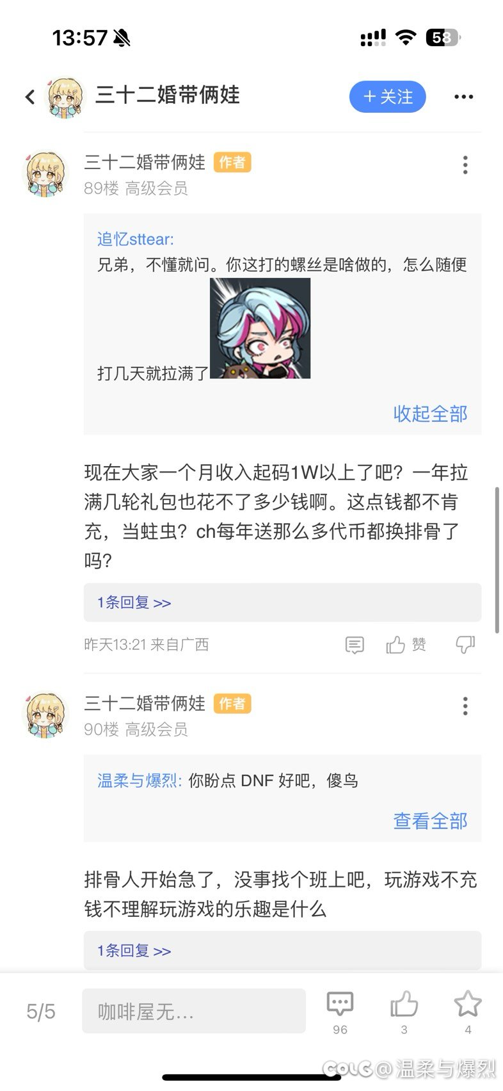Open options menu for floor 89 post
This screenshot has height=1091, width=503.
pyautogui.click(x=465, y=165)
